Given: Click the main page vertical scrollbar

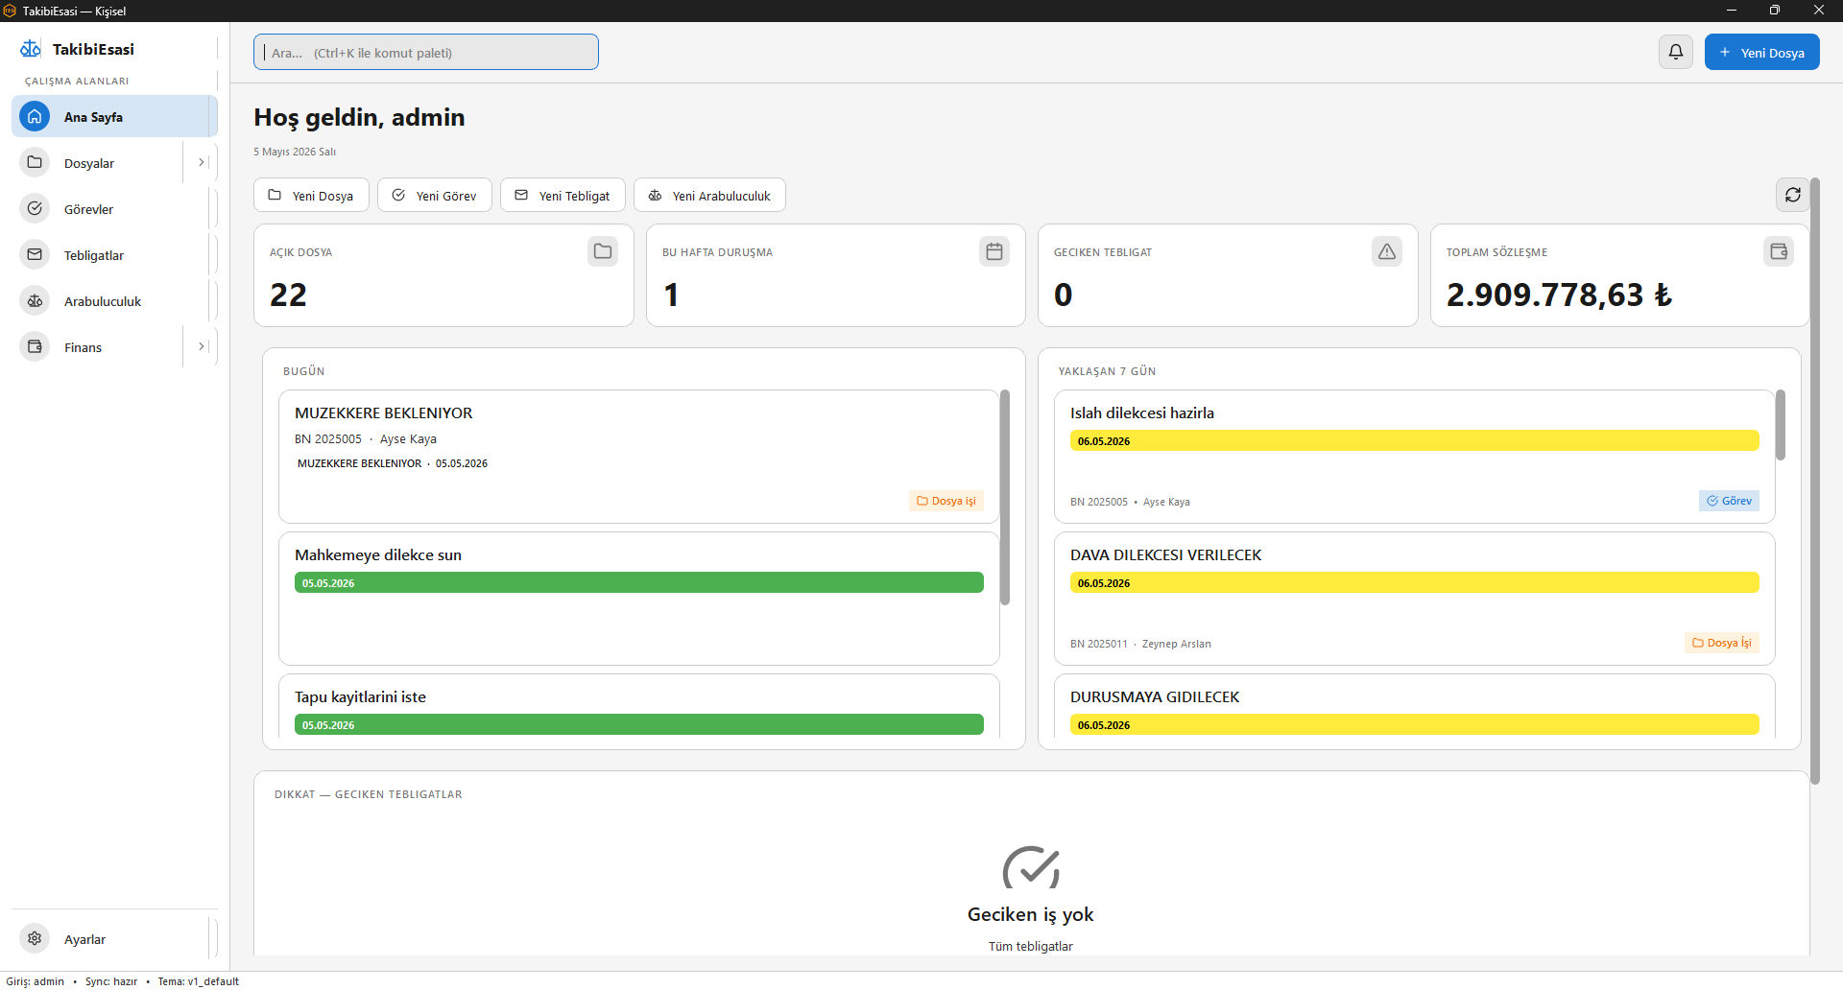Looking at the screenshot, I should [1815, 481].
